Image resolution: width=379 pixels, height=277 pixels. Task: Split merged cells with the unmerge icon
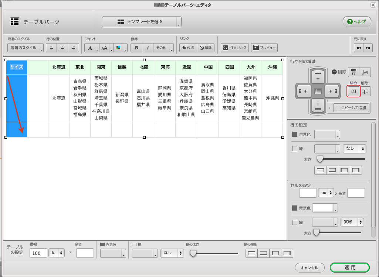point(365,91)
